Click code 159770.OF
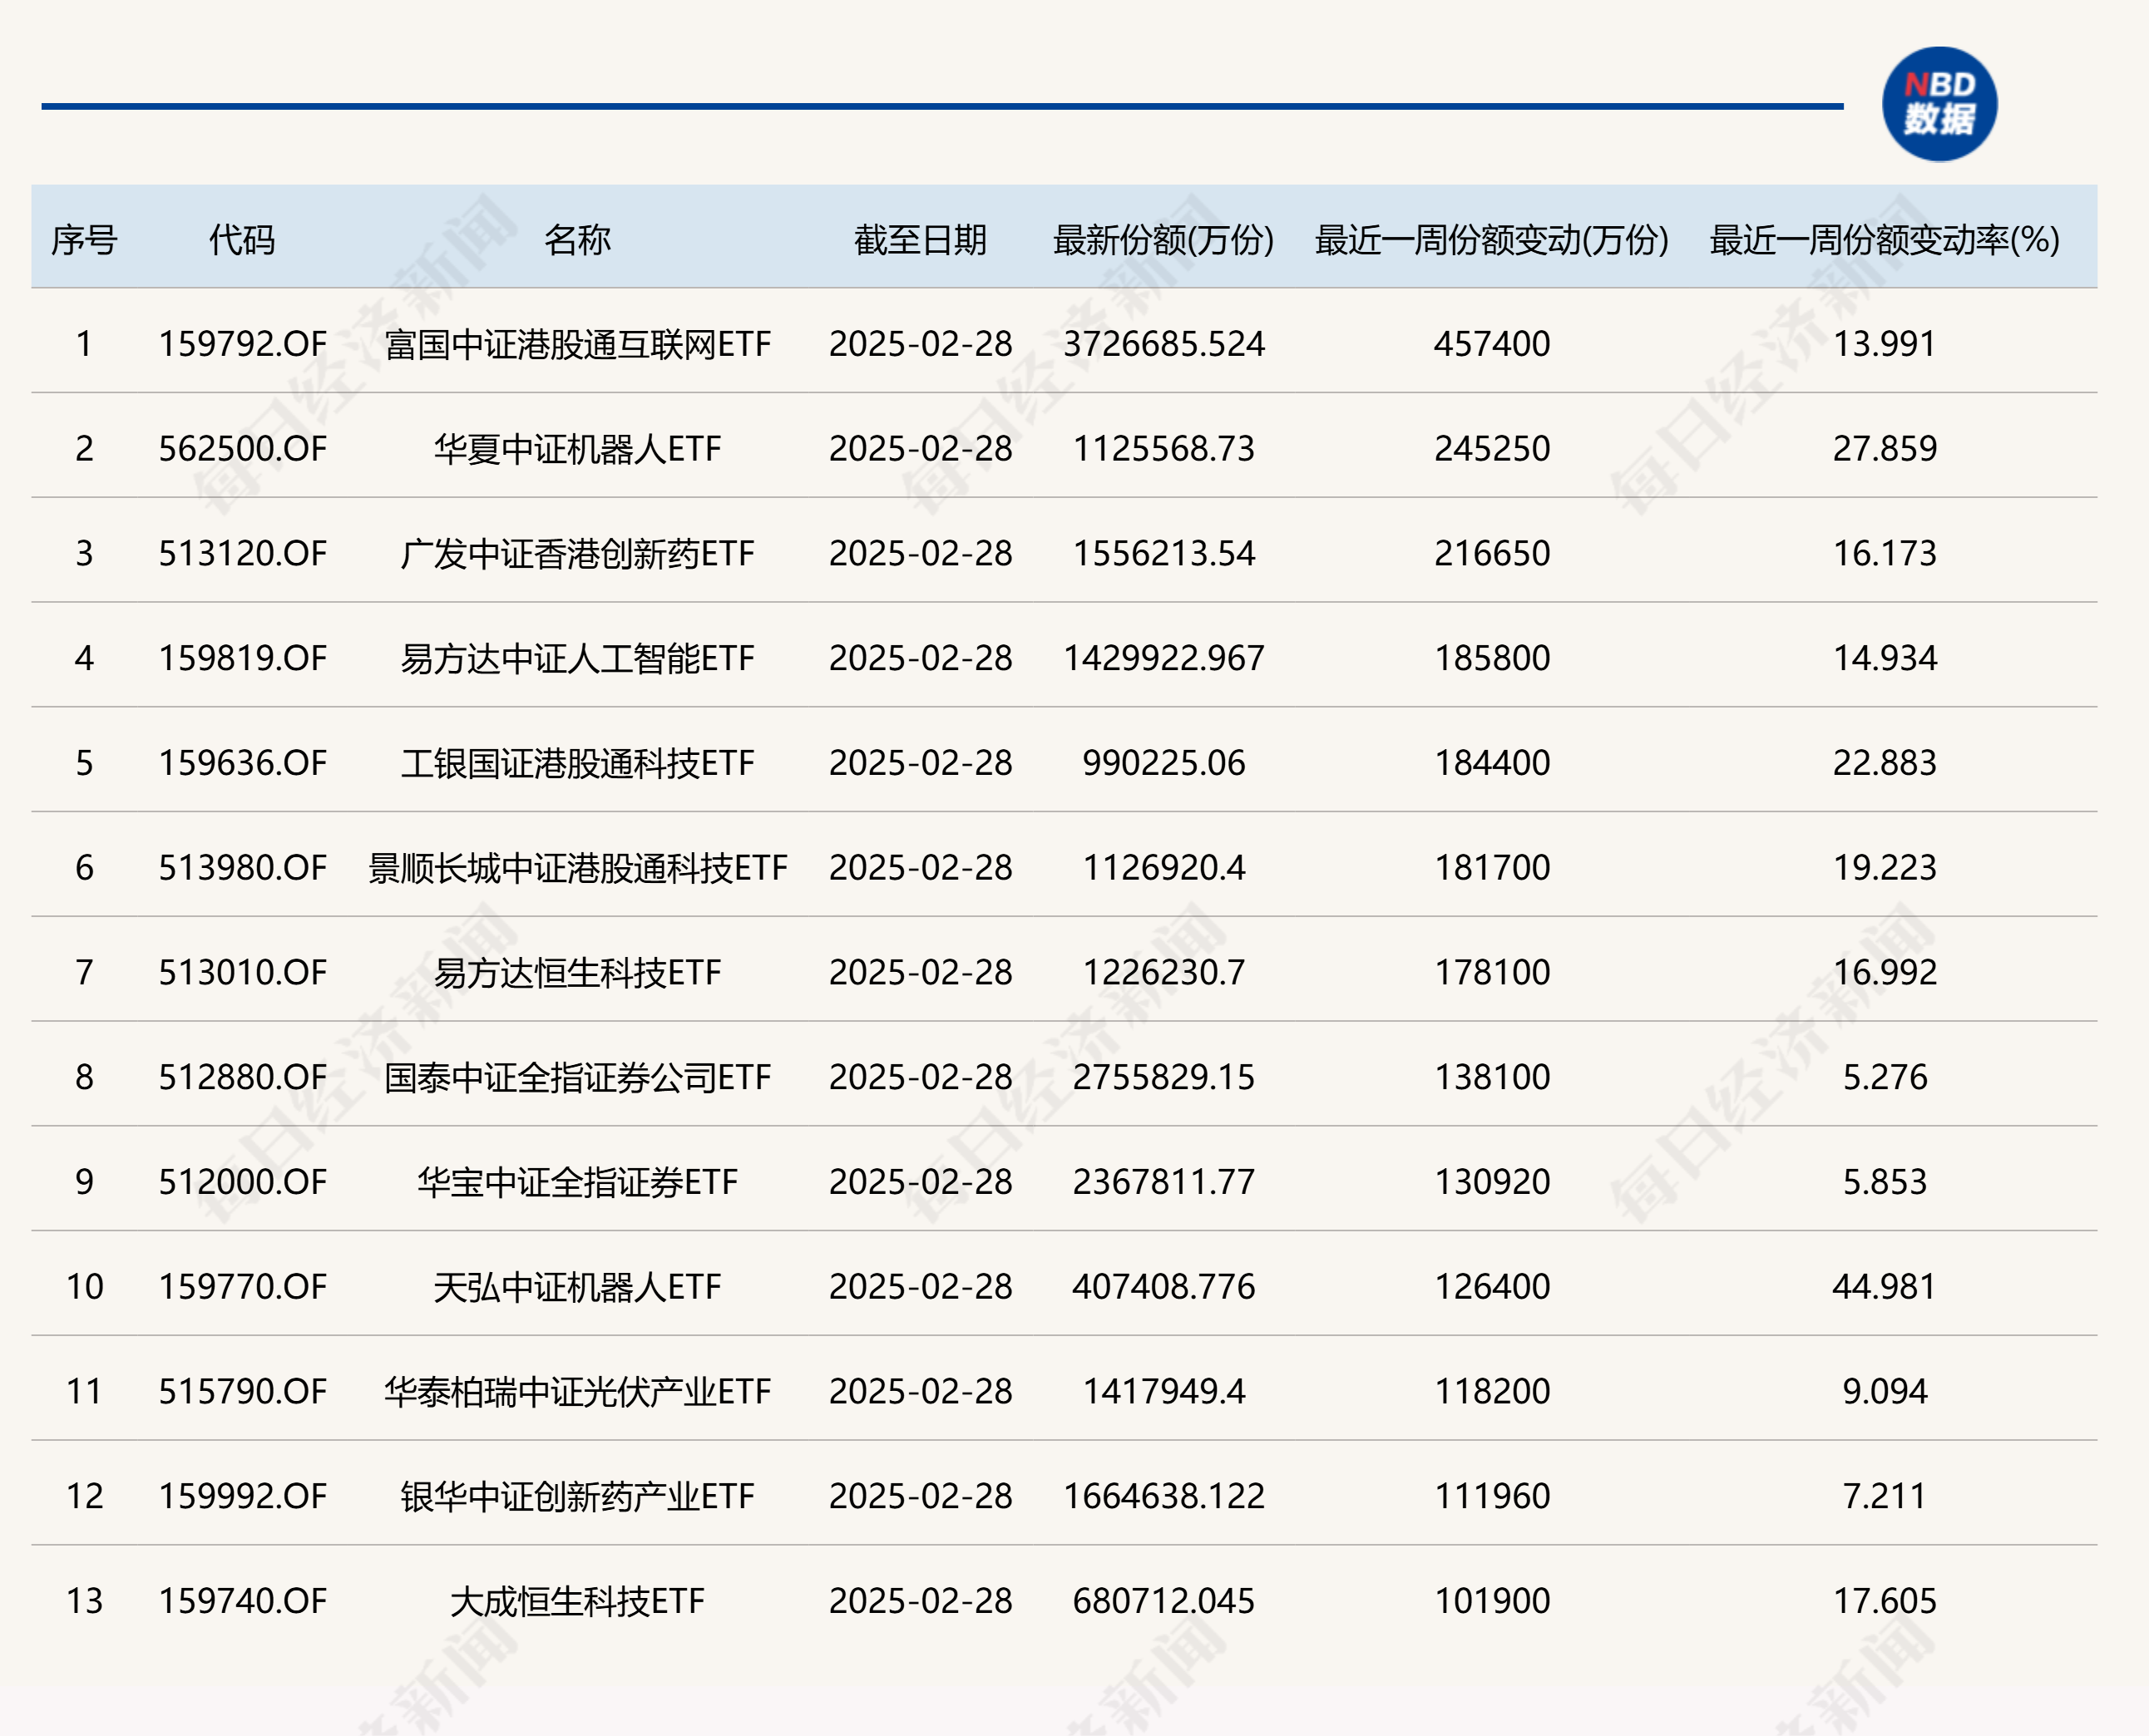The height and width of the screenshot is (1736, 2149). click(242, 1288)
